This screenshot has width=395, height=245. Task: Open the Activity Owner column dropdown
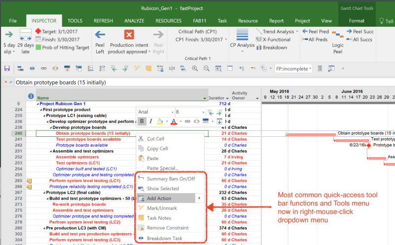coord(257,98)
